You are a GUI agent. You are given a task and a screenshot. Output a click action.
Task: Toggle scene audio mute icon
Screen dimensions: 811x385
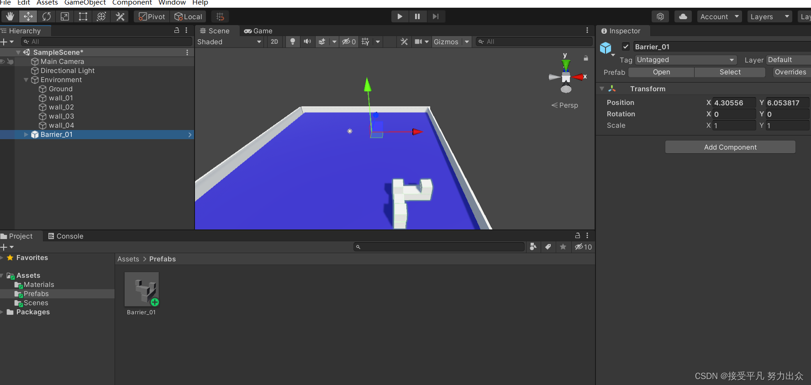(307, 42)
